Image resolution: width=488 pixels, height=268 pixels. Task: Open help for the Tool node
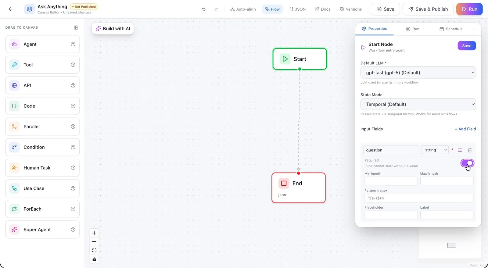coord(73,65)
